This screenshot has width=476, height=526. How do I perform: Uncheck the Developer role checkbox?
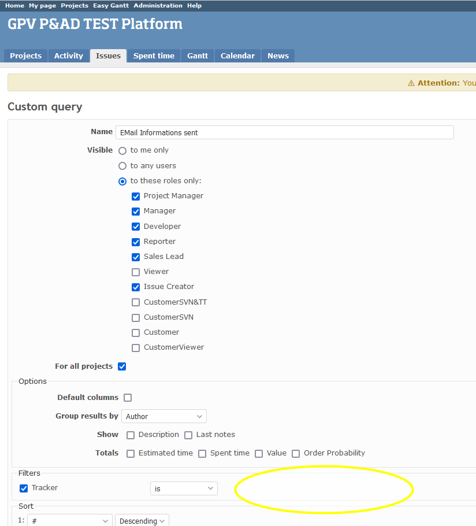point(136,227)
